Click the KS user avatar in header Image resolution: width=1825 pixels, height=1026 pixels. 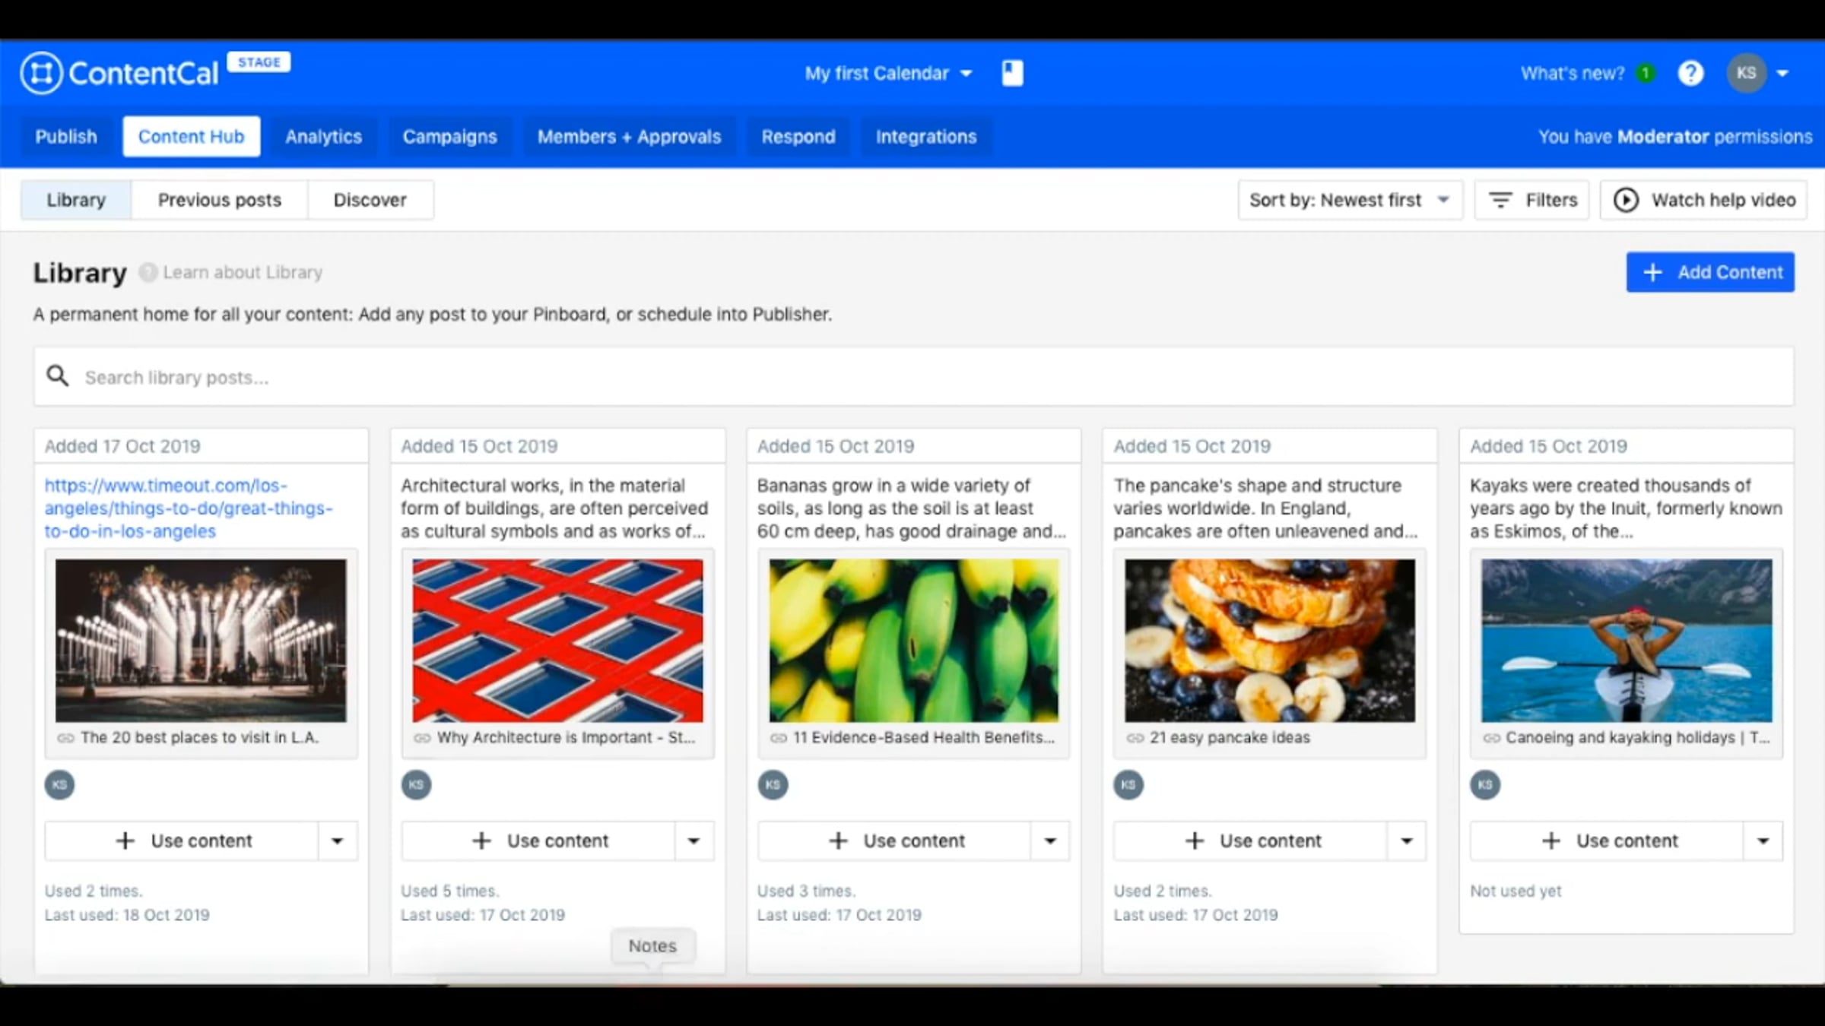[1746, 74]
